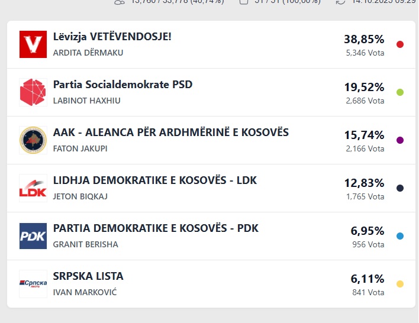Open the Lëvizja VETËVENDOSJE! party name
The image size is (419, 323).
[112, 37]
